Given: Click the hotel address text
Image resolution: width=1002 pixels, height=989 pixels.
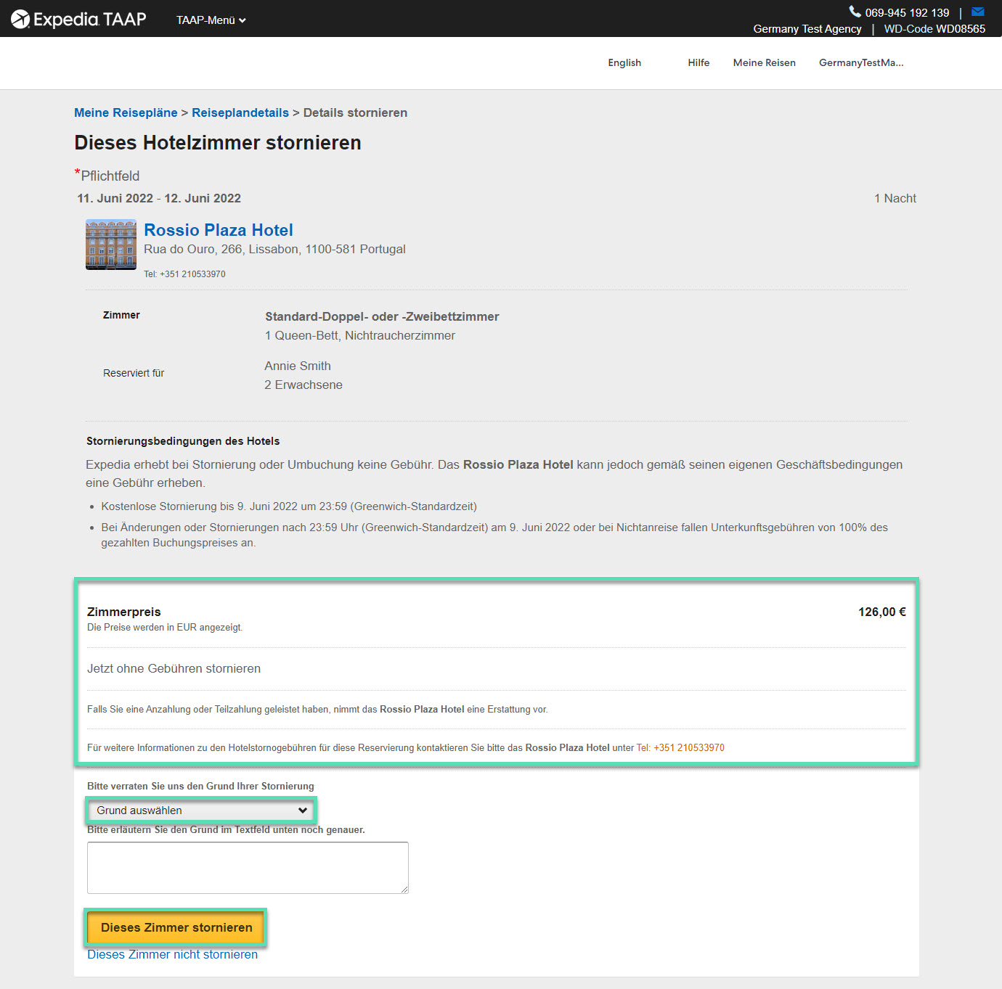Looking at the screenshot, I should click(274, 249).
